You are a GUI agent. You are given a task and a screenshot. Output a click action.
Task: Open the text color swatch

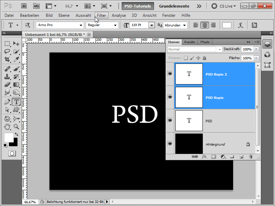[227, 25]
